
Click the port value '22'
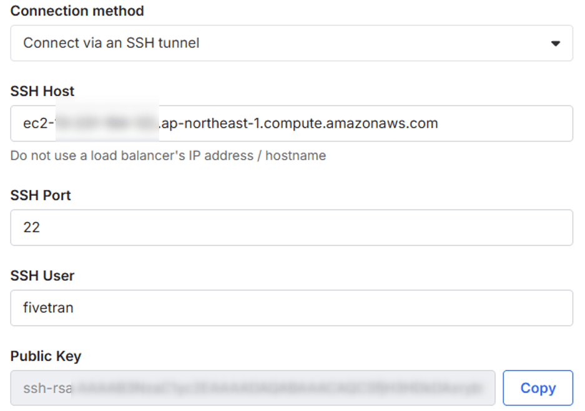tap(31, 228)
